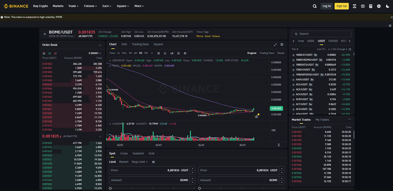The height and width of the screenshot is (191, 393).
Task: Open the header search icon
Action: (315, 6)
